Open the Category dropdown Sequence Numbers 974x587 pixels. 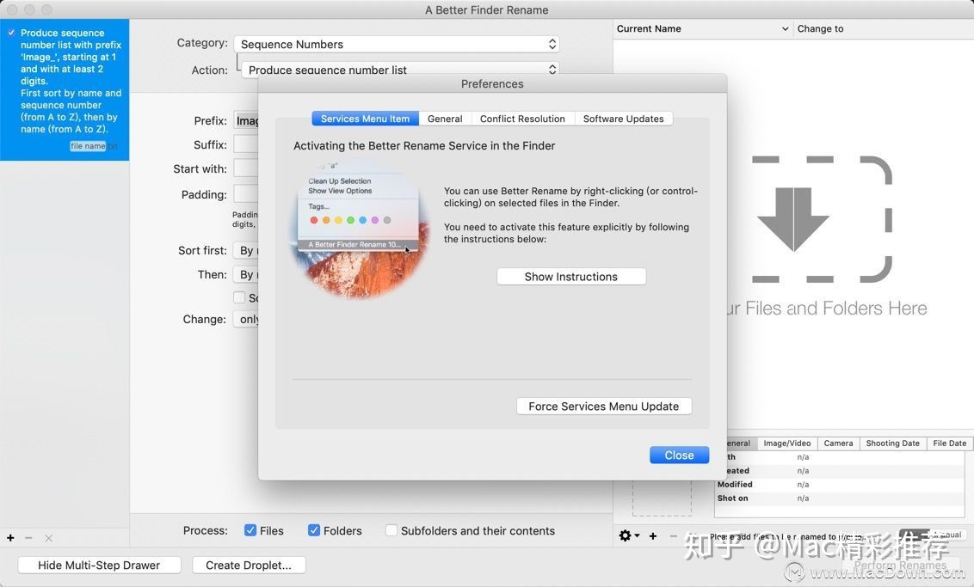[397, 44]
